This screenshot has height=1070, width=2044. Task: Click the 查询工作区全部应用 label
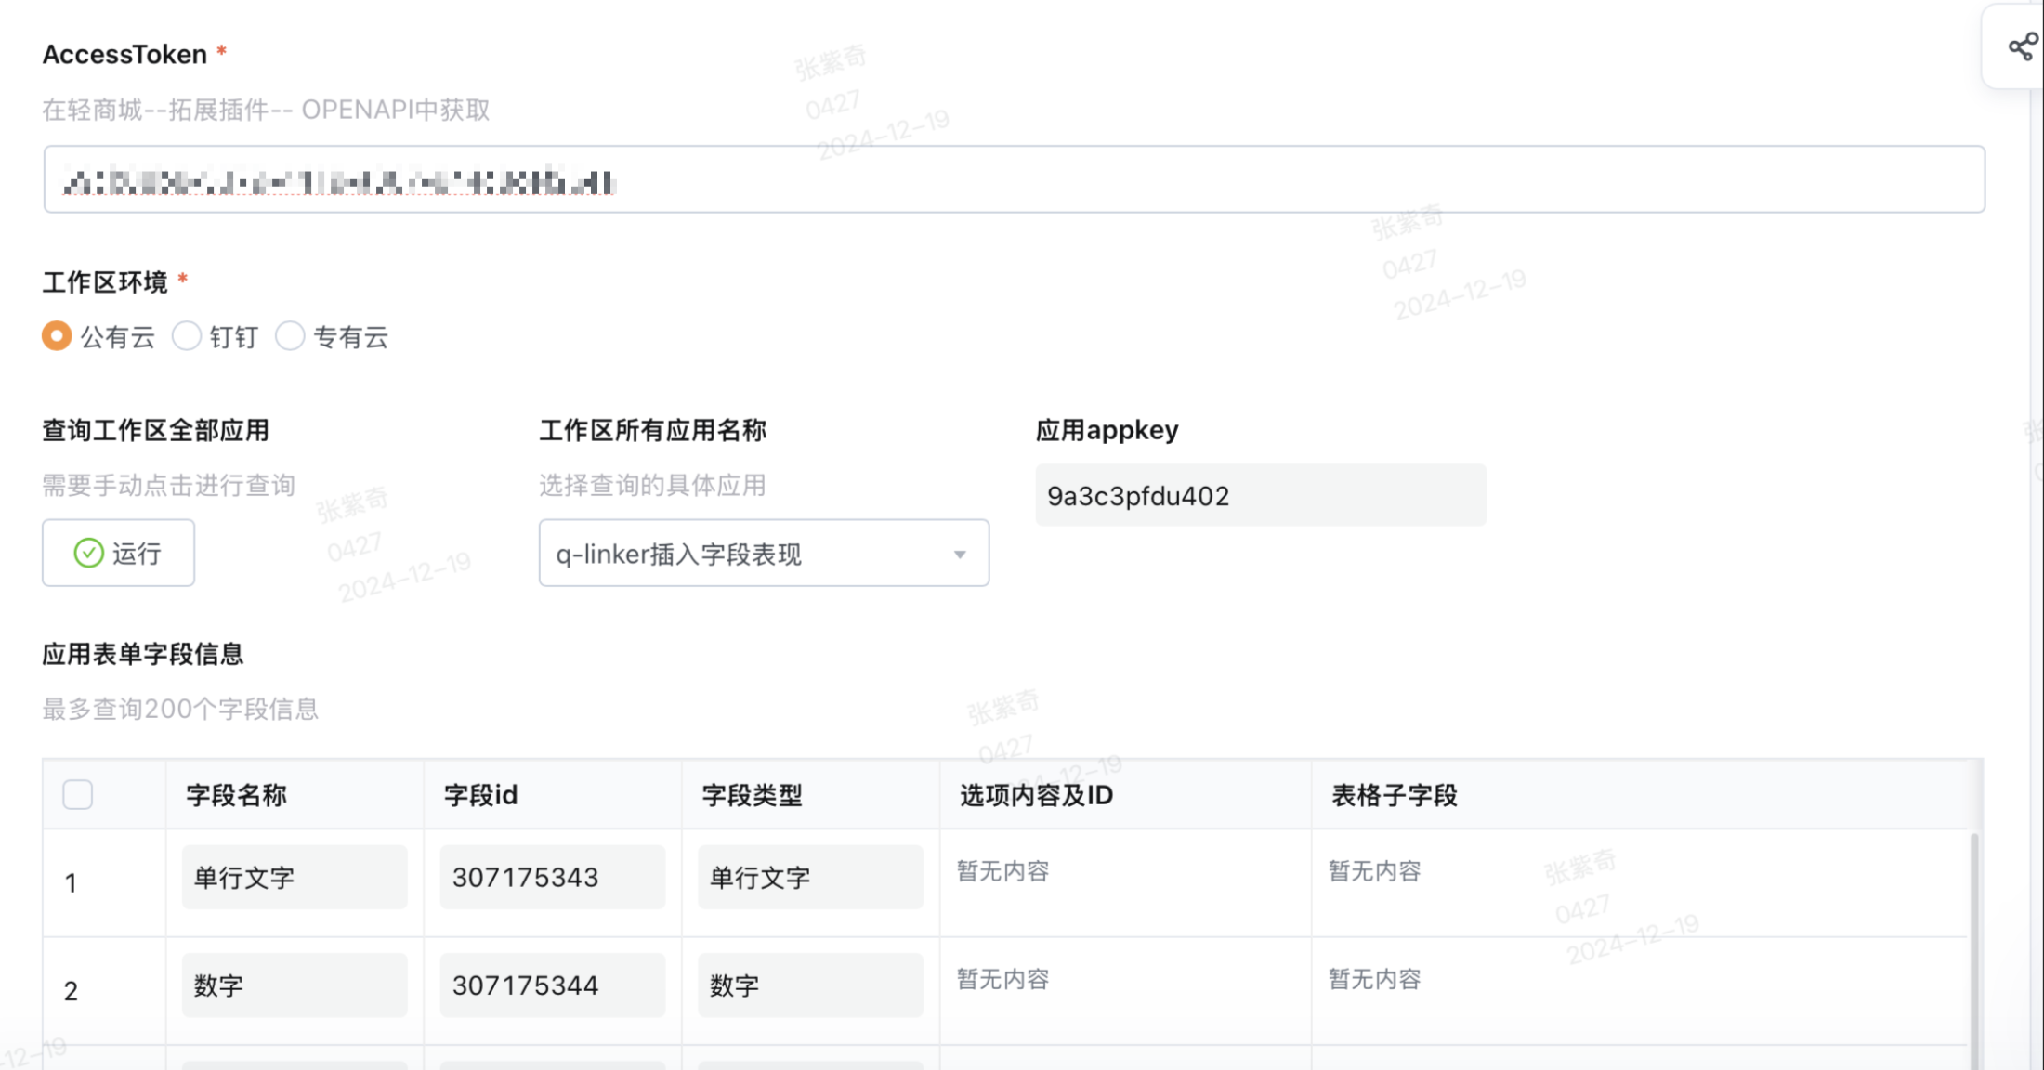pyautogui.click(x=156, y=430)
